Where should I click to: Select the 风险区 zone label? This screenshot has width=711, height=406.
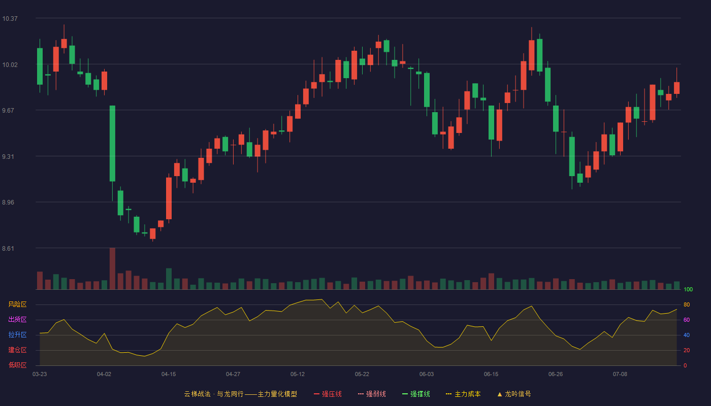pyautogui.click(x=17, y=304)
